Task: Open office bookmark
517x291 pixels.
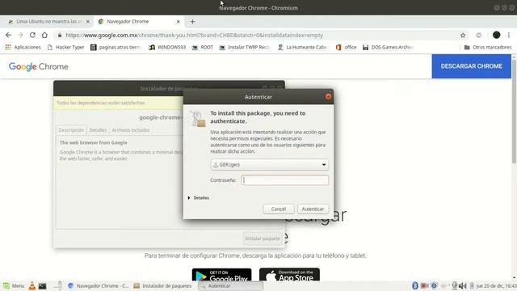Action: coord(346,47)
